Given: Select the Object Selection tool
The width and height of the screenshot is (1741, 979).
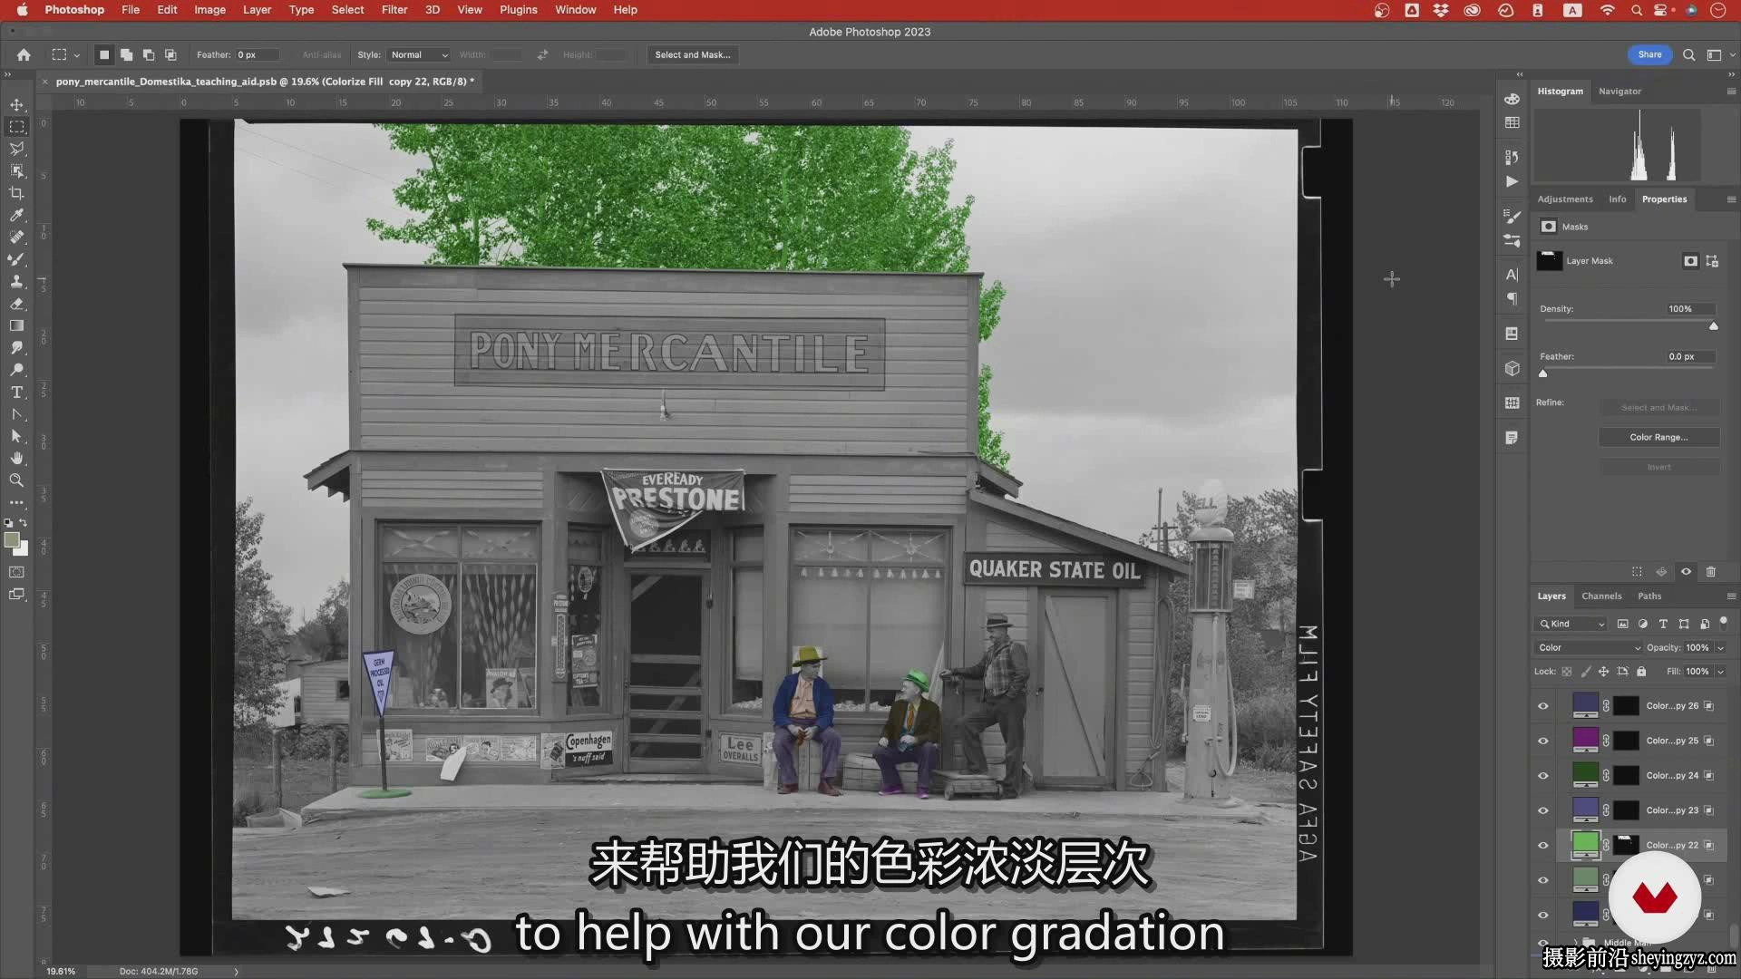Looking at the screenshot, I should [x=16, y=171].
